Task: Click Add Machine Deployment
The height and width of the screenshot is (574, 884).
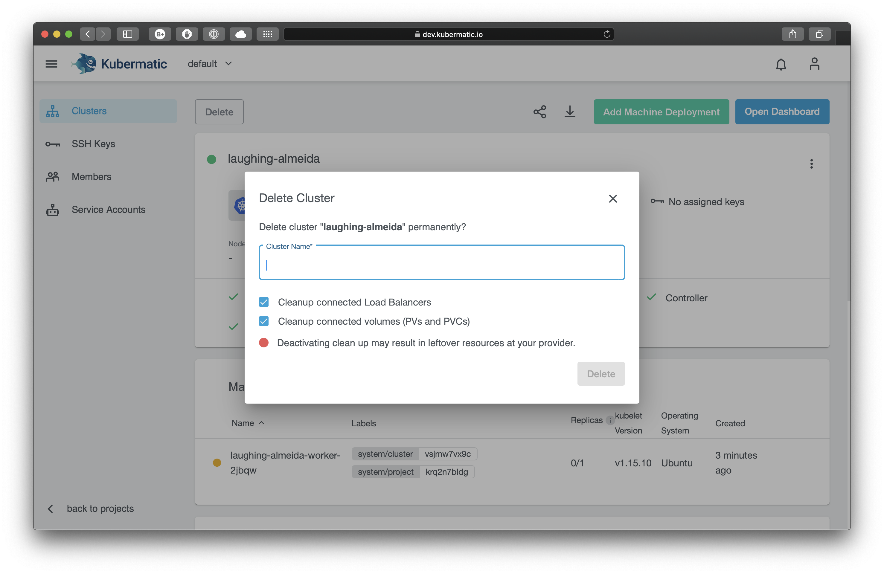Action: [x=661, y=112]
